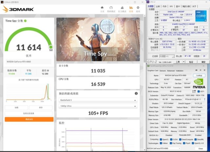Click GPU-Z title bar app icon
Viewport: 210px width, 152px height.
(148, 66)
